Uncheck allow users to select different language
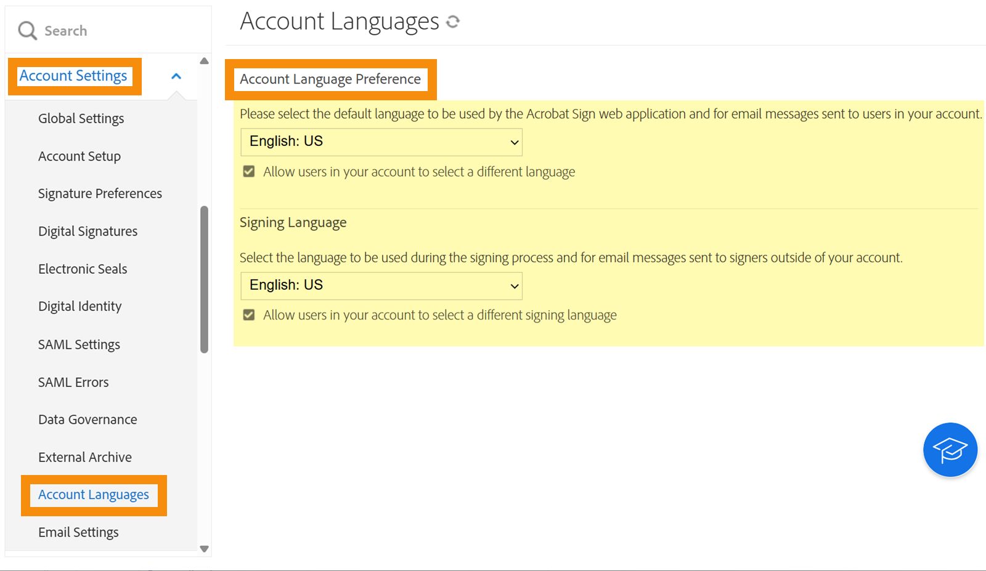This screenshot has width=986, height=571. coord(249,172)
